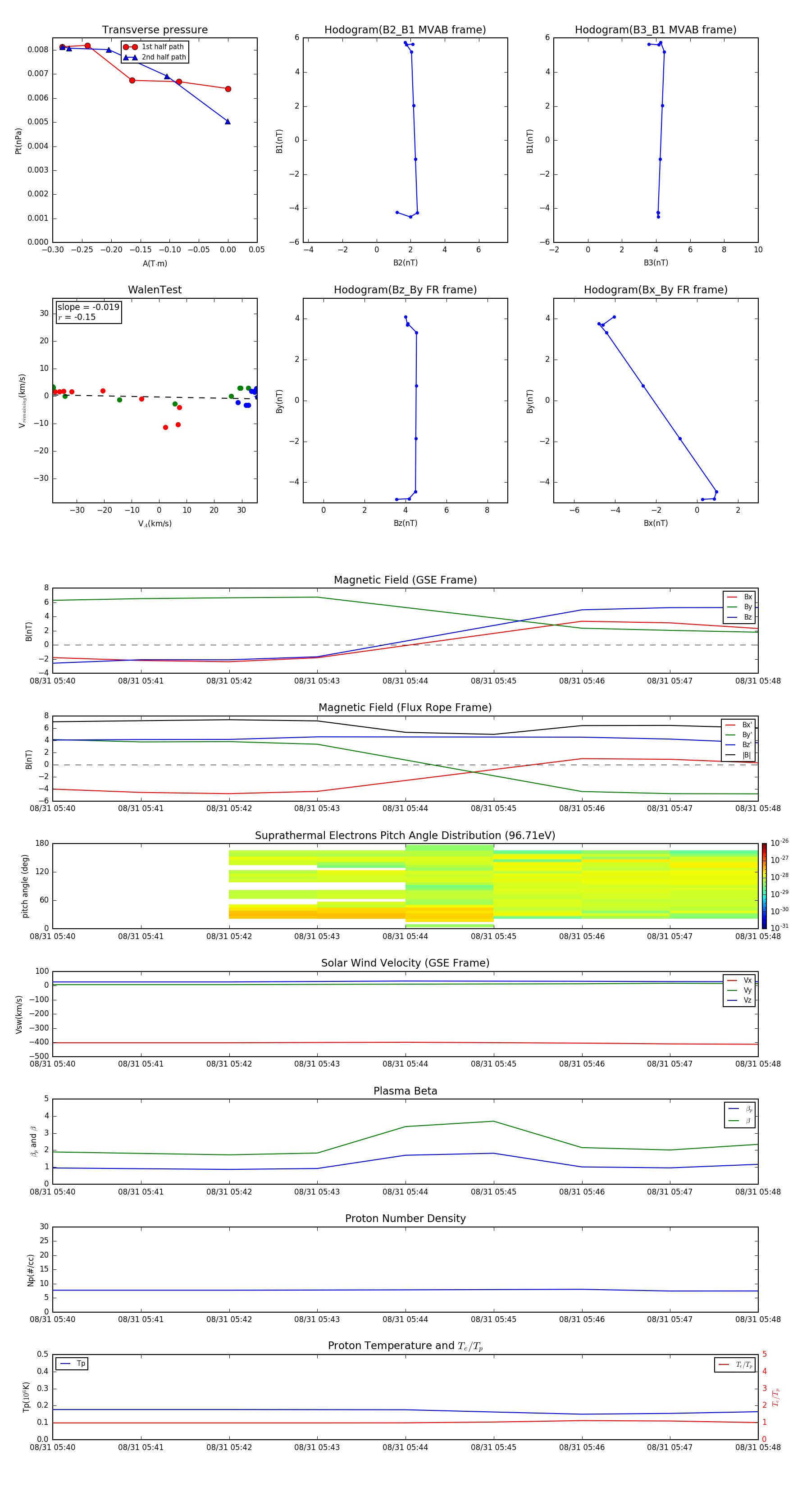Select the "1st half path" legend entry
The width and height of the screenshot is (811, 1487).
point(155,47)
